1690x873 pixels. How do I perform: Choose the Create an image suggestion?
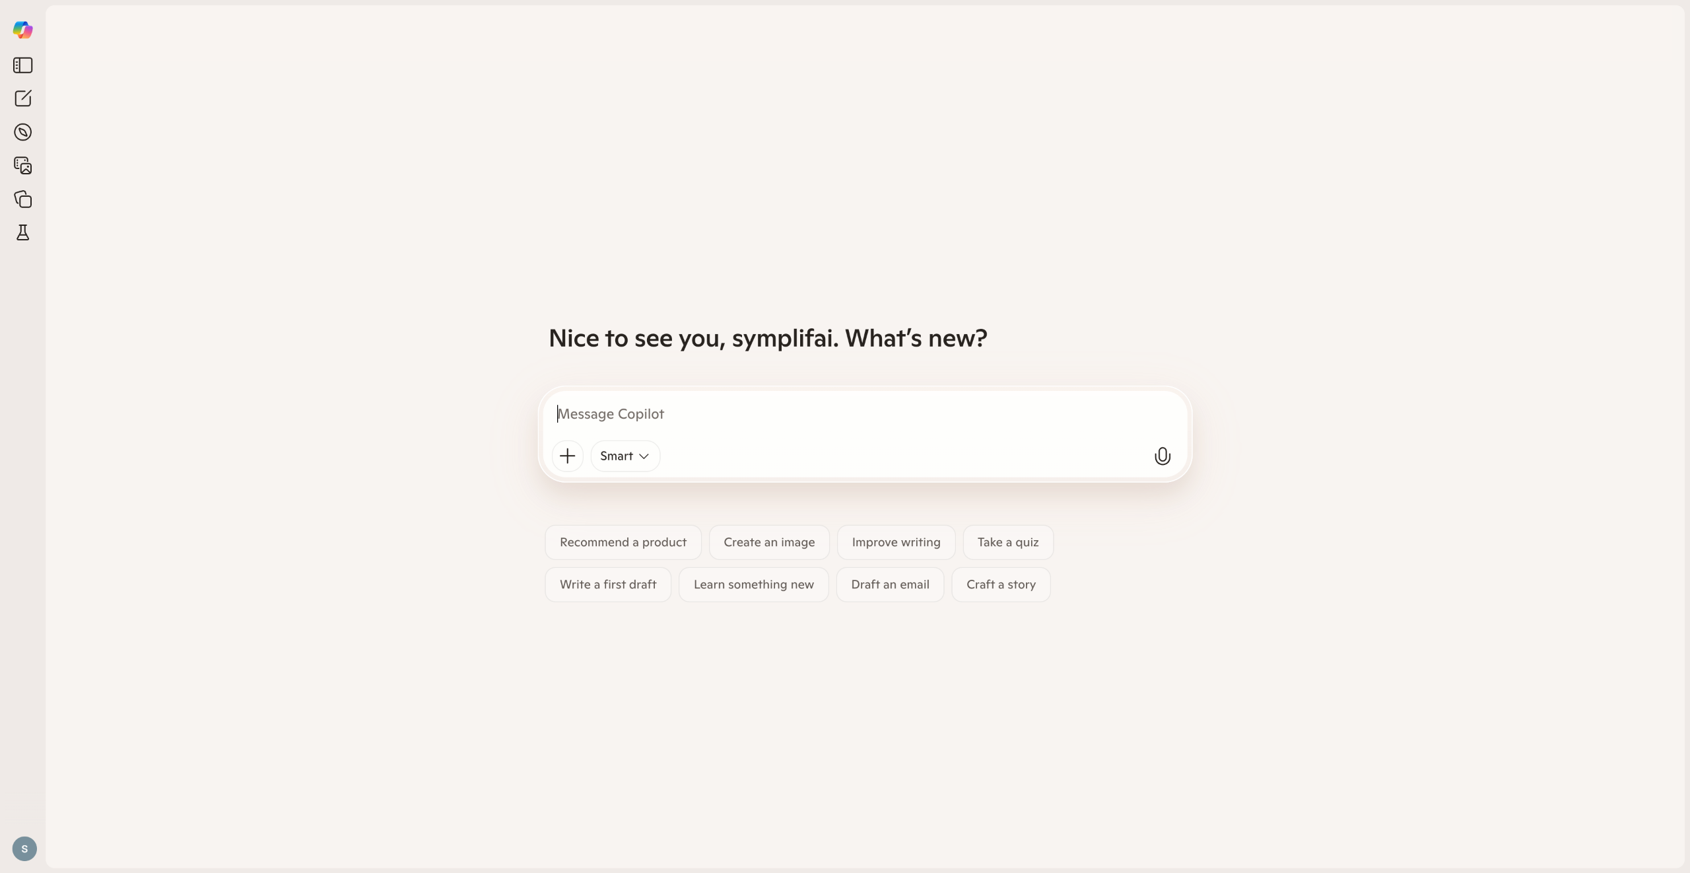click(769, 542)
